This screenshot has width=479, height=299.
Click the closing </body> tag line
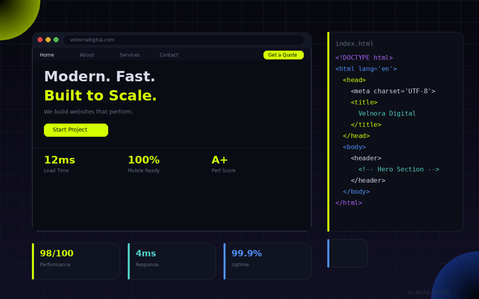click(356, 192)
